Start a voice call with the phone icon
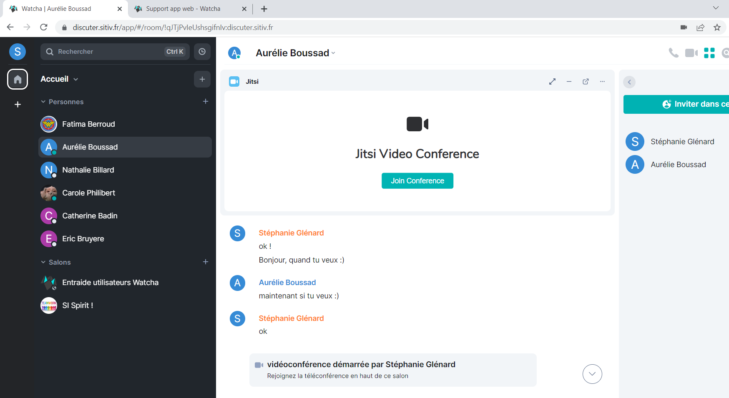The width and height of the screenshot is (729, 398). click(673, 53)
